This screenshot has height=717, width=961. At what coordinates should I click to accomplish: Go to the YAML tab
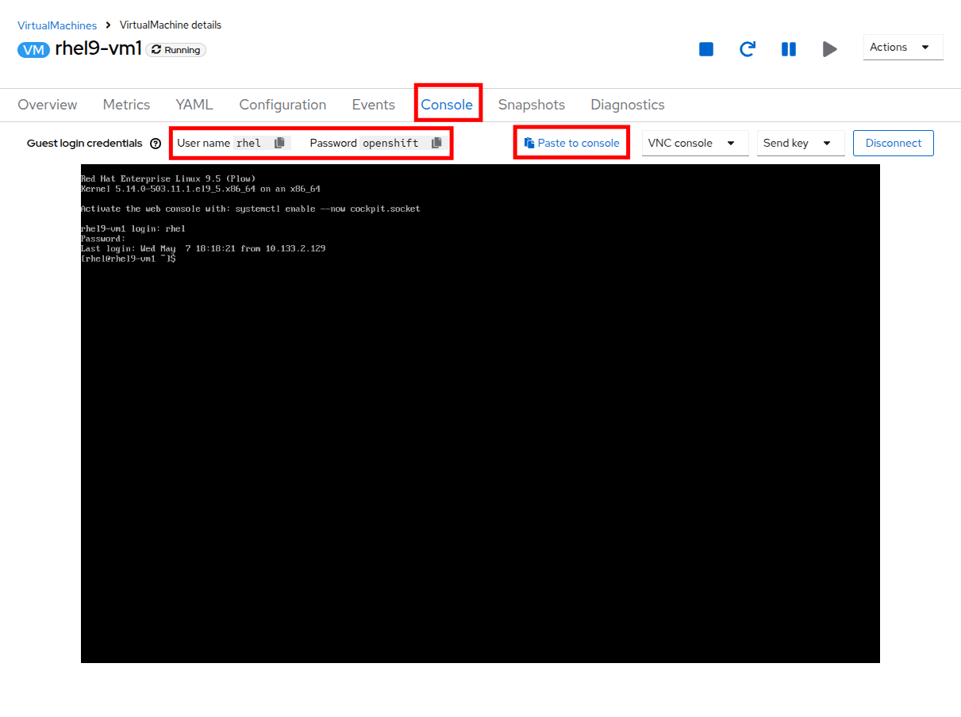pos(194,105)
